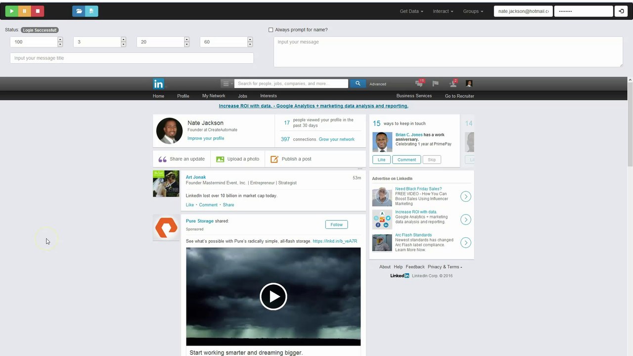Click the LinkedIn logo

click(158, 84)
